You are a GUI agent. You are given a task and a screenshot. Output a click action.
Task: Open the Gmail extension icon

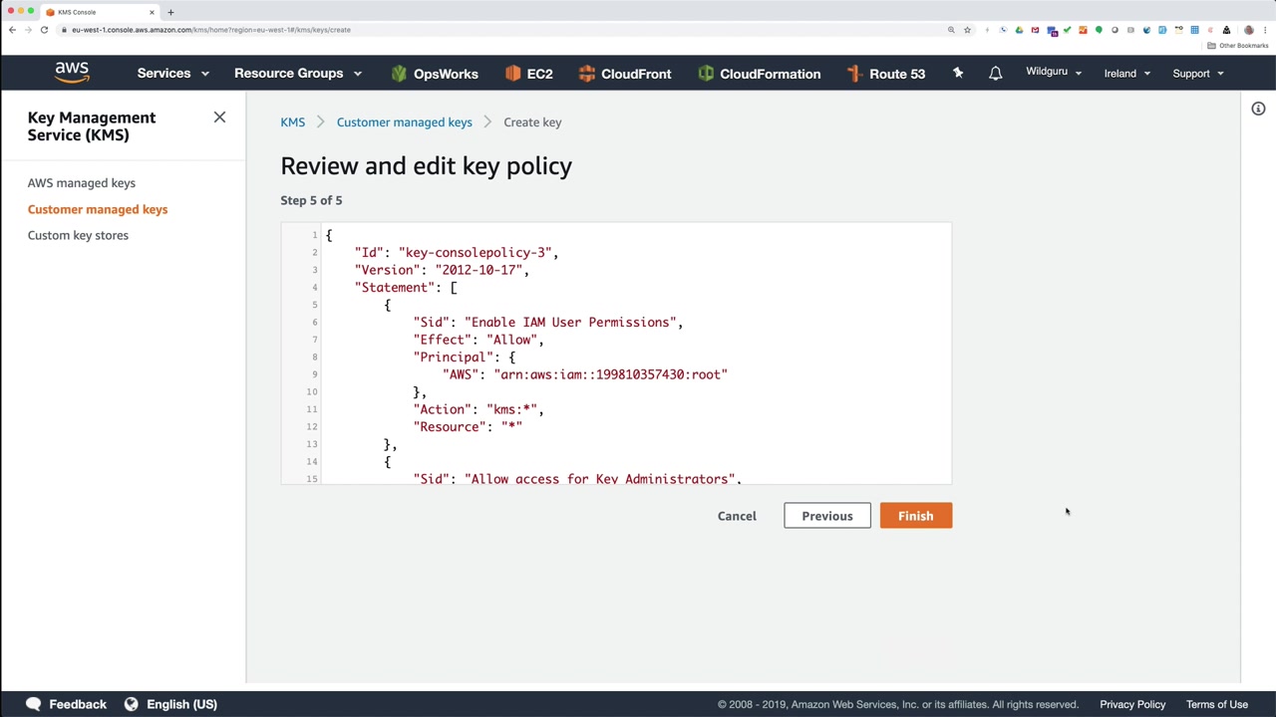[1035, 30]
